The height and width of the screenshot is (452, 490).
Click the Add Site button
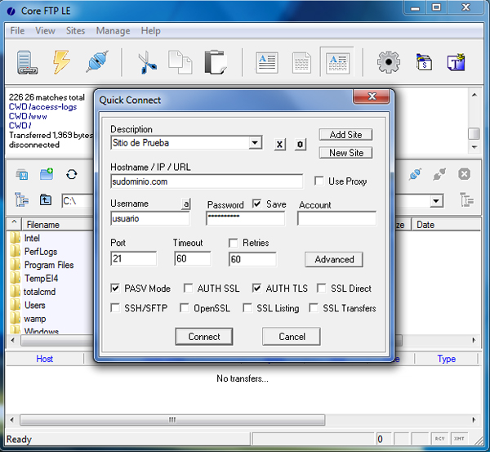click(x=345, y=135)
